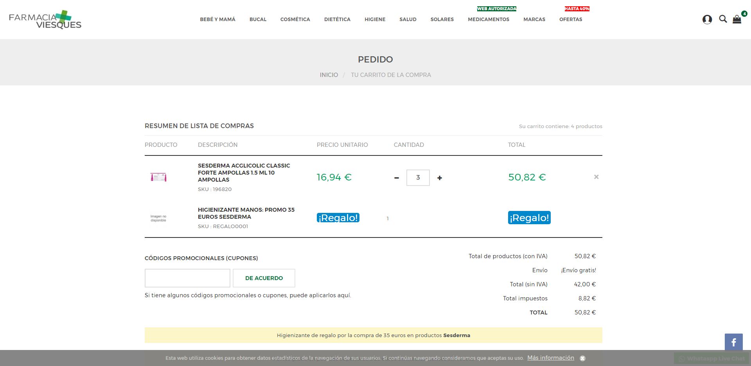Open the Marcas menu
This screenshot has width=751, height=366.
click(x=534, y=20)
